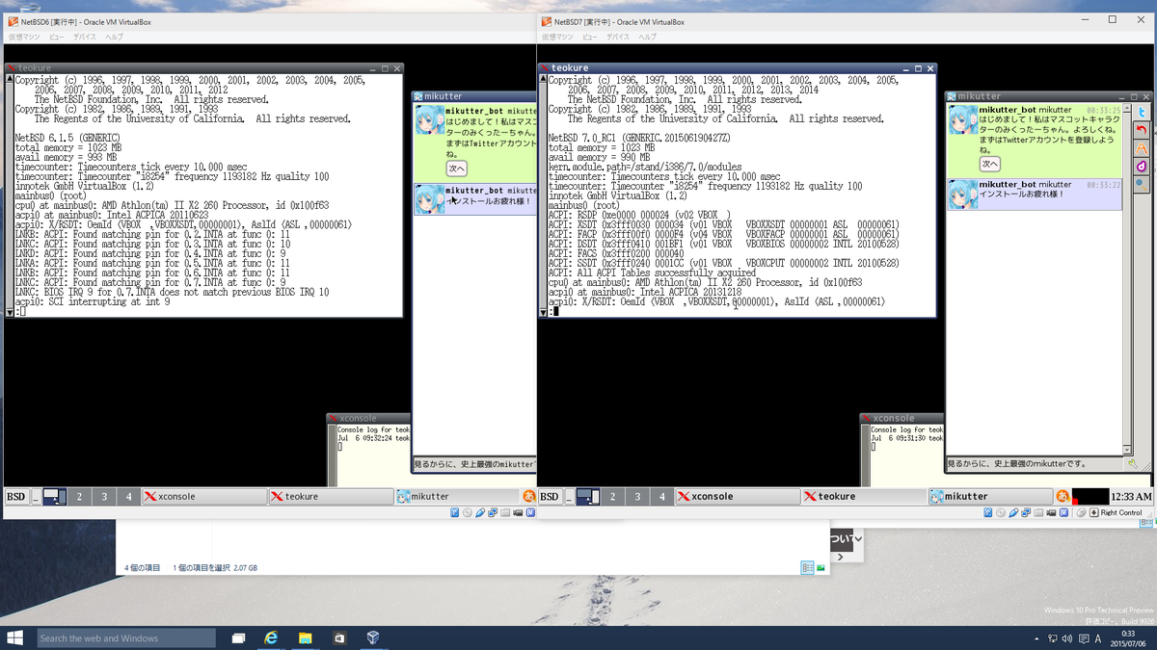Select teokure in the NetBSD6 taskbar

click(x=331, y=497)
